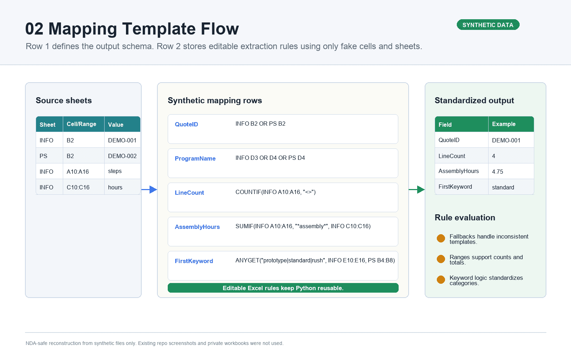571x356 pixels.
Task: Click the DEMO-002 value cell
Action: point(122,156)
